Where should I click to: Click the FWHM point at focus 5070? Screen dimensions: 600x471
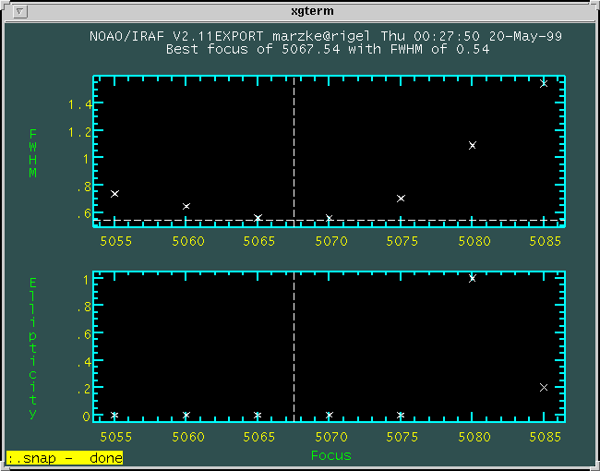click(329, 219)
